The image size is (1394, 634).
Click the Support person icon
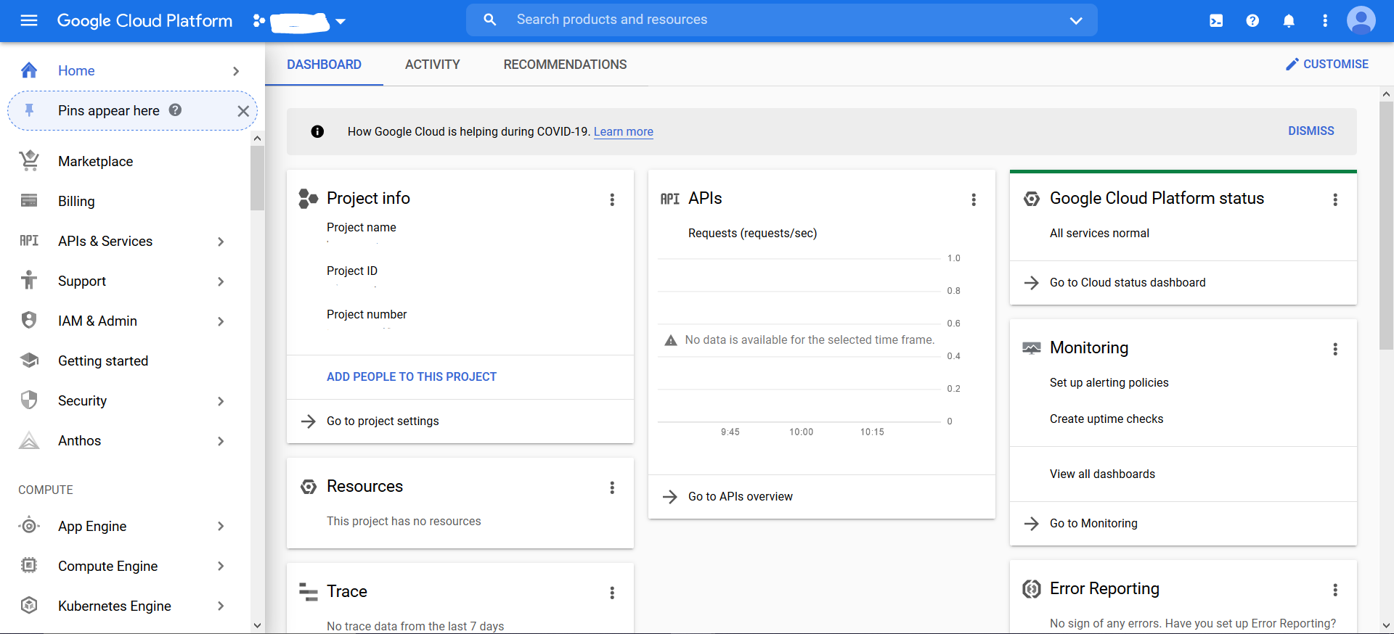[x=29, y=280]
